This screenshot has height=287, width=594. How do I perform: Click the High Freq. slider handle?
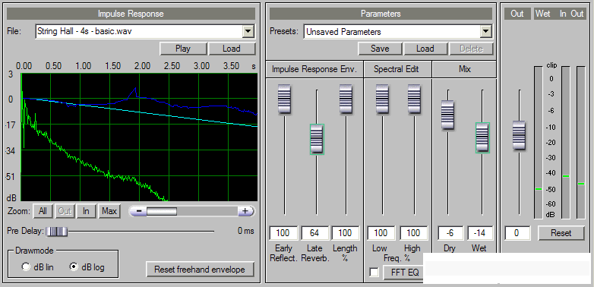[x=415, y=99]
